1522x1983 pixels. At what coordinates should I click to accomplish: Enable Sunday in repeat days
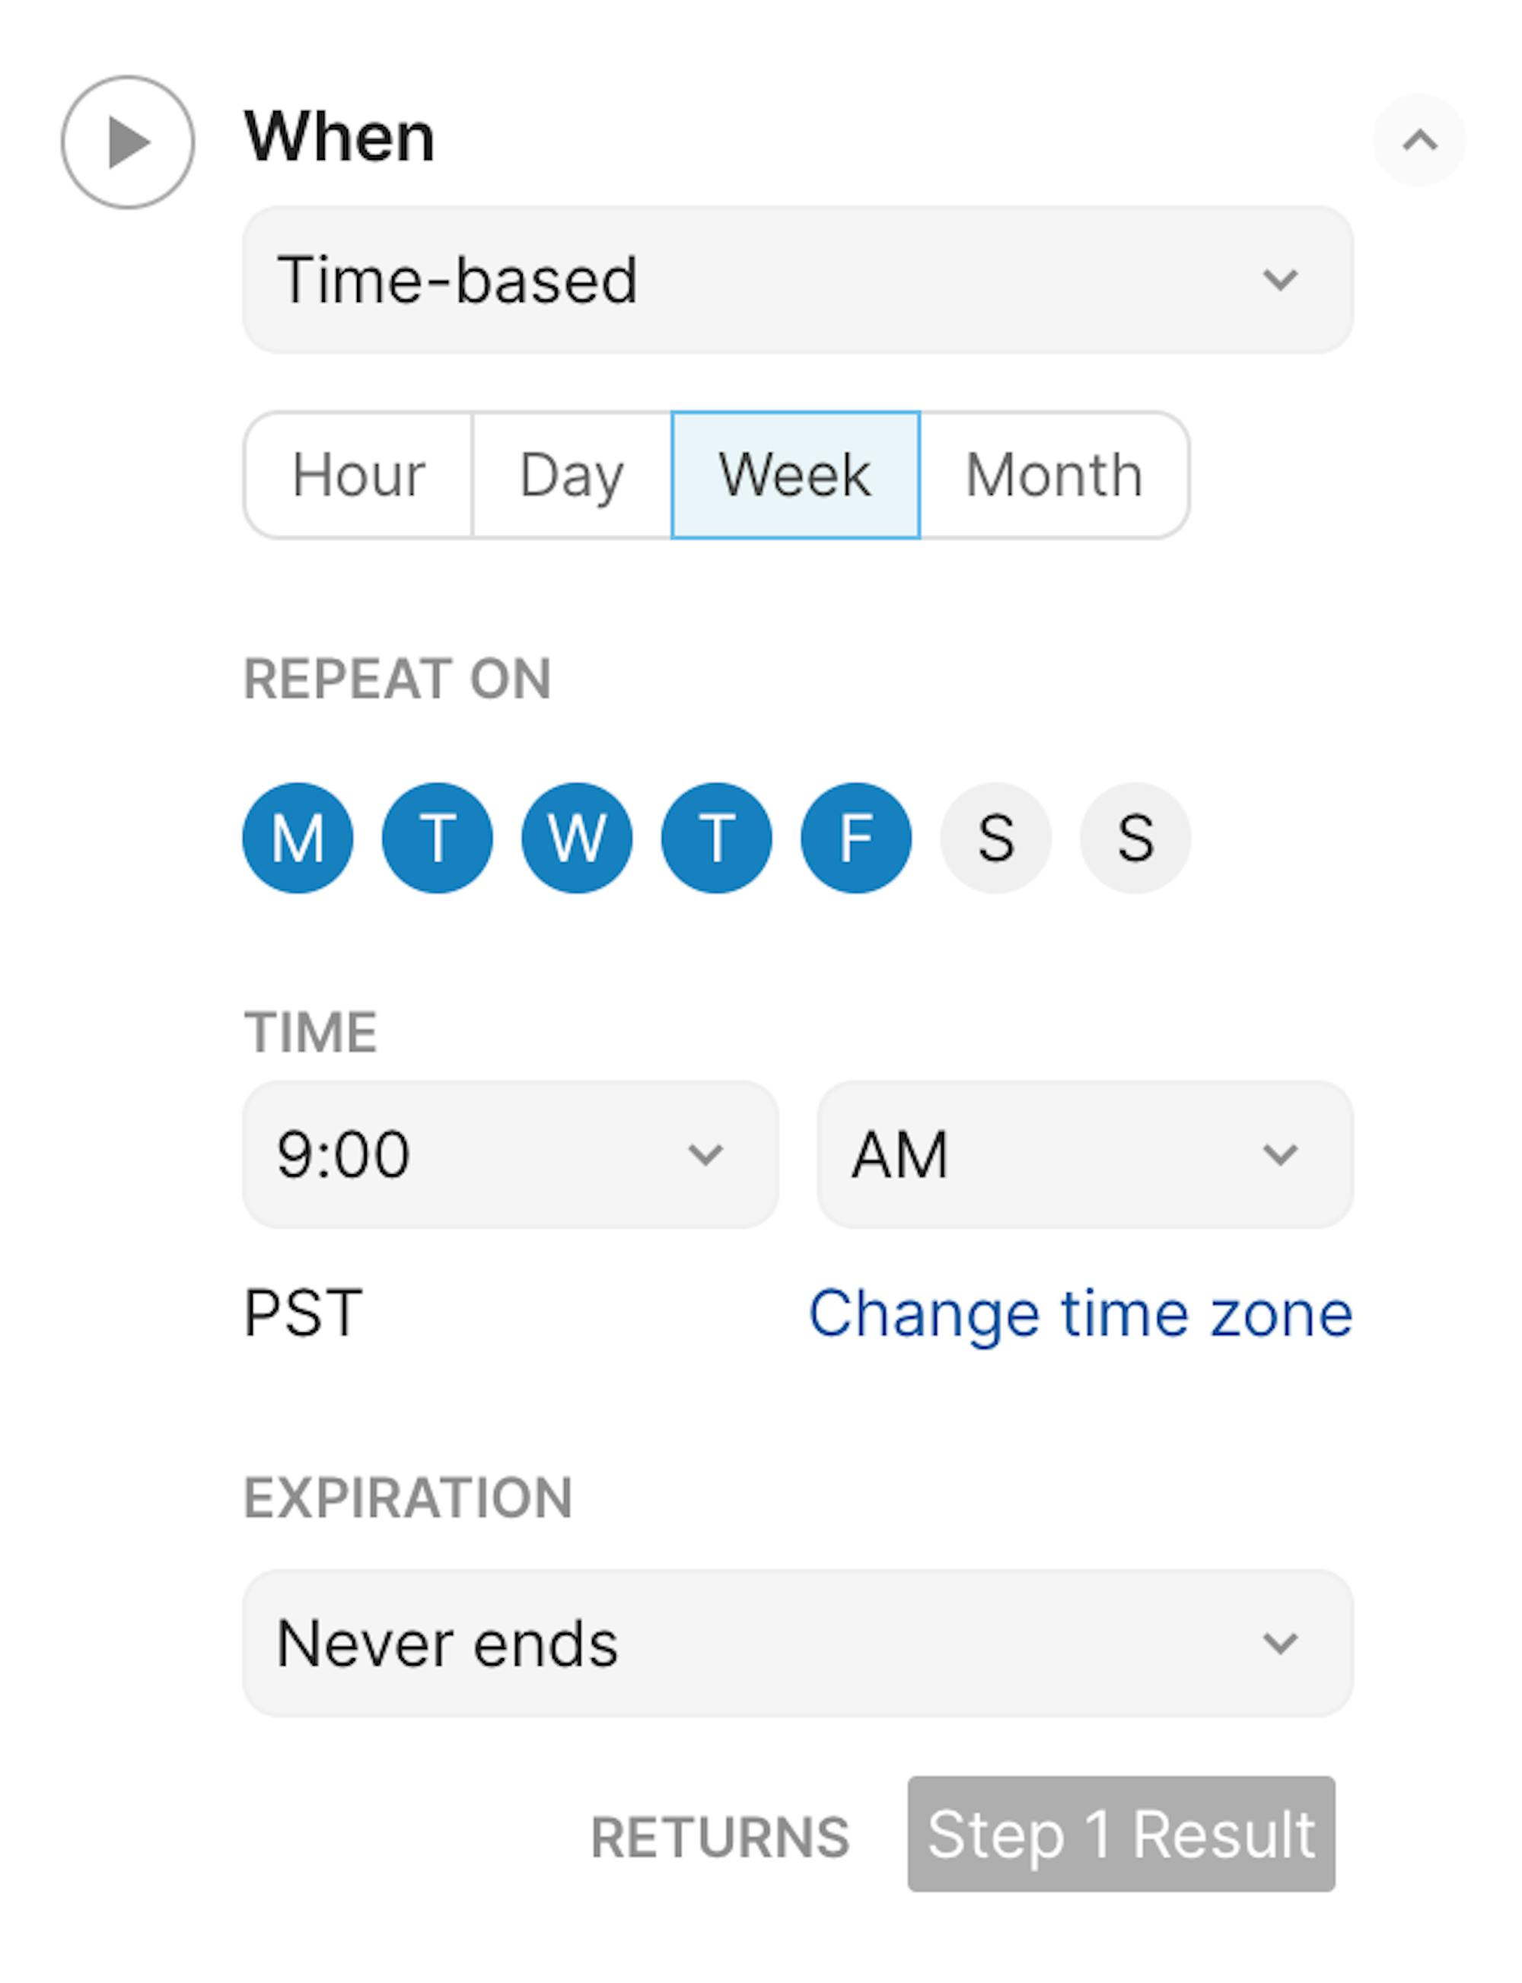(1135, 838)
